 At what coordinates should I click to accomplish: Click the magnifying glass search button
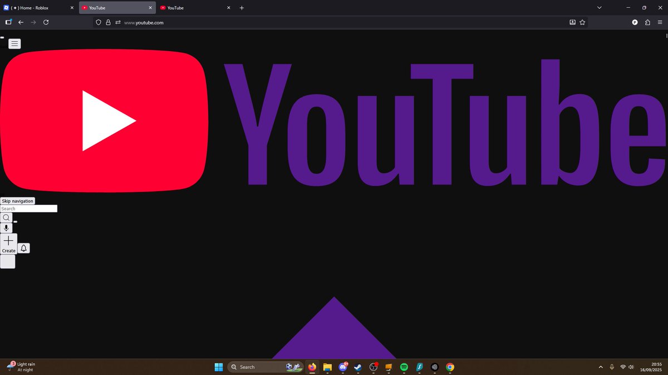point(7,217)
